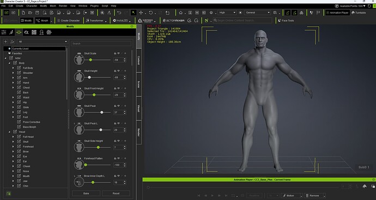This screenshot has height=200, width=376.
Task: Switch to the Scene side tab
Action: pyautogui.click(x=138, y=84)
